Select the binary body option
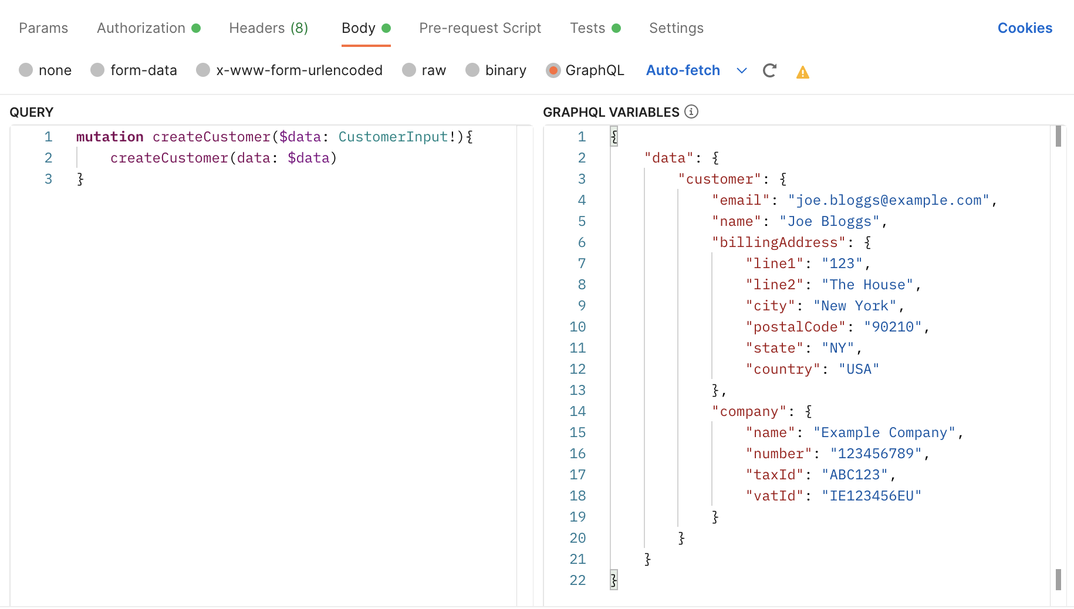Screen dimensions: 1074x609 472,70
